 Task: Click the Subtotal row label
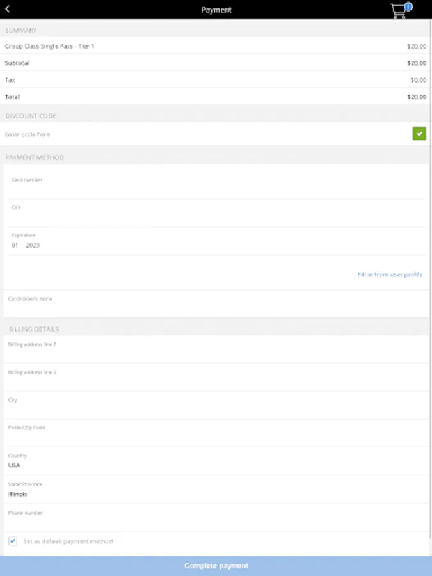pyautogui.click(x=17, y=63)
